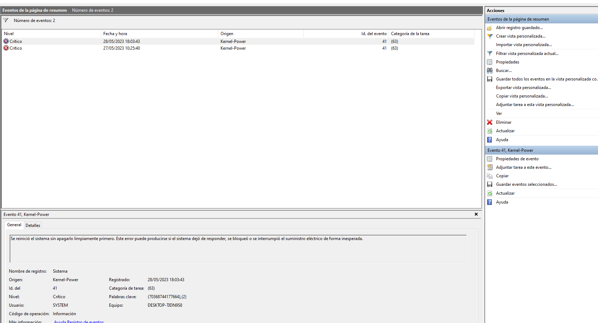Click Guardar eventos seleccionados action text

527,184
